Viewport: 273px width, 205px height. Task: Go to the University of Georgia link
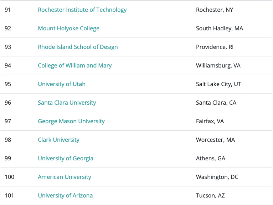pyautogui.click(x=66, y=159)
